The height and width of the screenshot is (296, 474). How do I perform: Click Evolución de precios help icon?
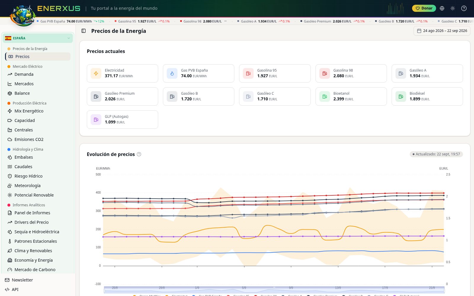point(139,154)
